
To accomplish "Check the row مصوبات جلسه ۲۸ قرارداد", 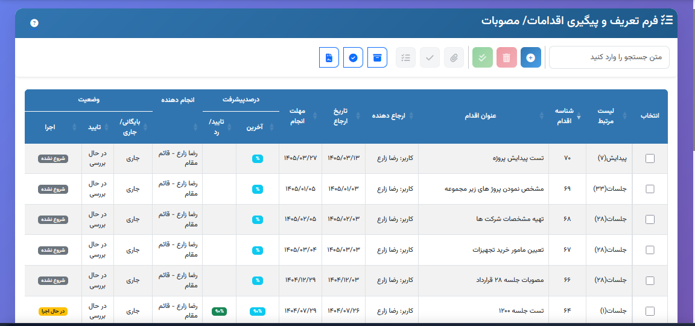I will (650, 280).
